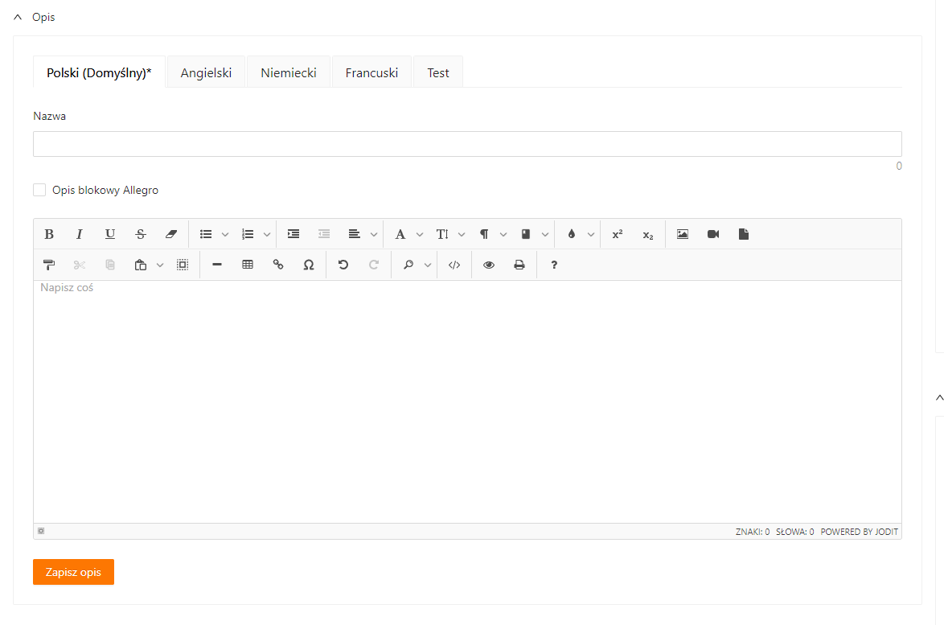Click into the Nazwa input field
The width and height of the screenshot is (944, 625).
pos(466,144)
